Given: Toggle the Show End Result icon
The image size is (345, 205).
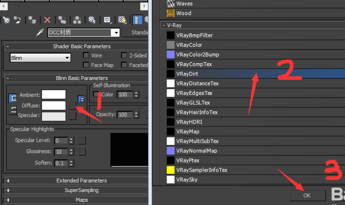Looking at the screenshot, I should 137,20.
